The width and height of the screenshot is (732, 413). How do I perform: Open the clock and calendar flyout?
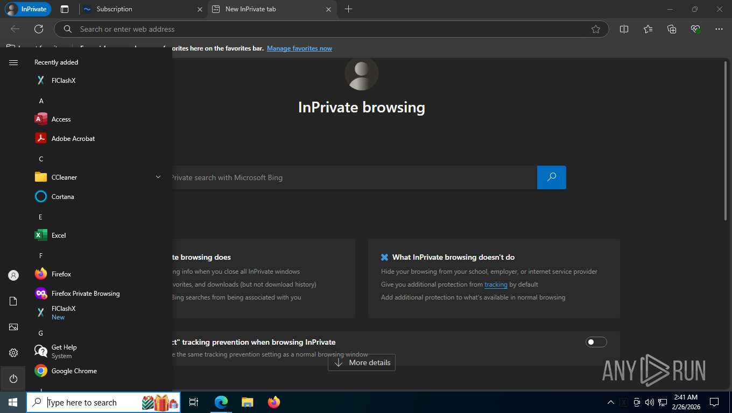click(x=685, y=402)
